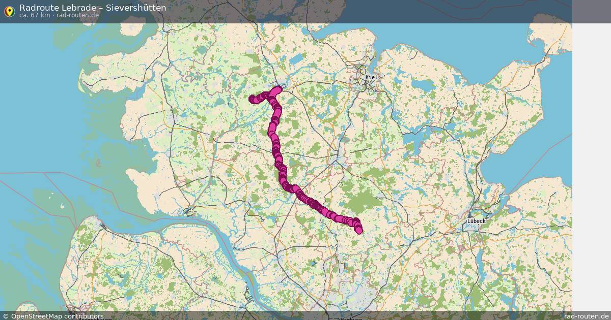Click the Lübeck city label
611x320 pixels.
477,221
